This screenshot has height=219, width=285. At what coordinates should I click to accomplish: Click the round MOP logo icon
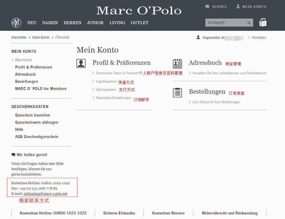pyautogui.click(x=16, y=23)
